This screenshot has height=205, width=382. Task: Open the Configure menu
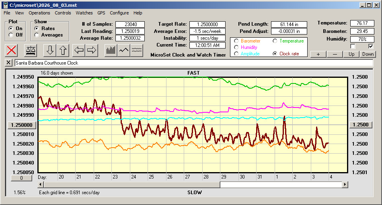(x=119, y=13)
